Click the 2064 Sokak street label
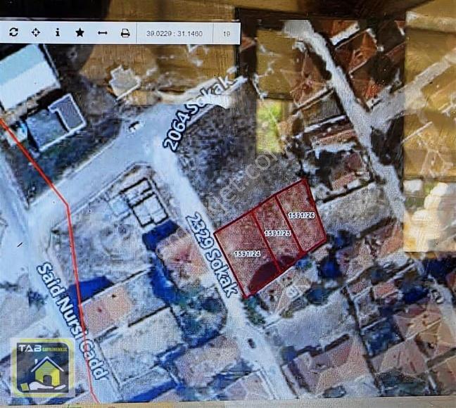 (198, 114)
